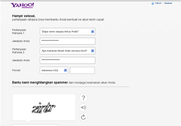This screenshot has height=126, width=181.
Task: Open the Bantuan help link
Action: 168,3
